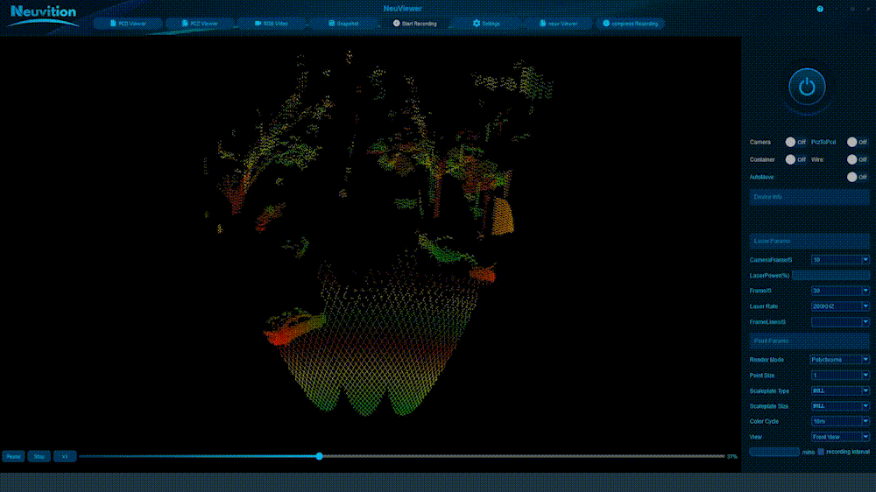Click the Neuvition logo
This screenshot has height=492, width=876.
pyautogui.click(x=43, y=14)
